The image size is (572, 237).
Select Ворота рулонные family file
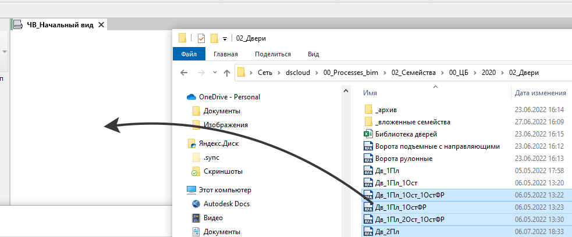click(404, 159)
